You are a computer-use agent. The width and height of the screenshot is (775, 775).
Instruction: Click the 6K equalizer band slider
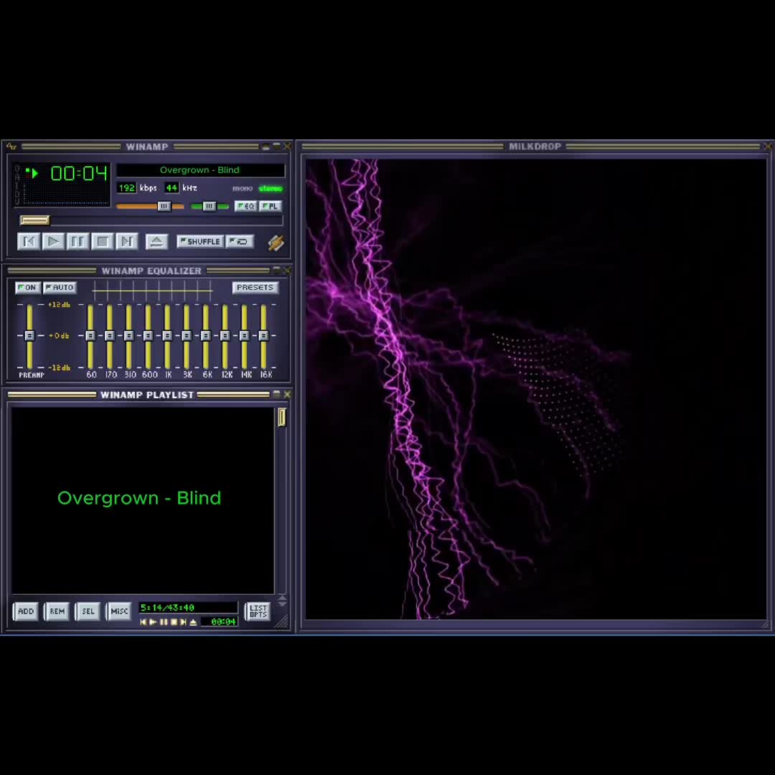coord(206,336)
